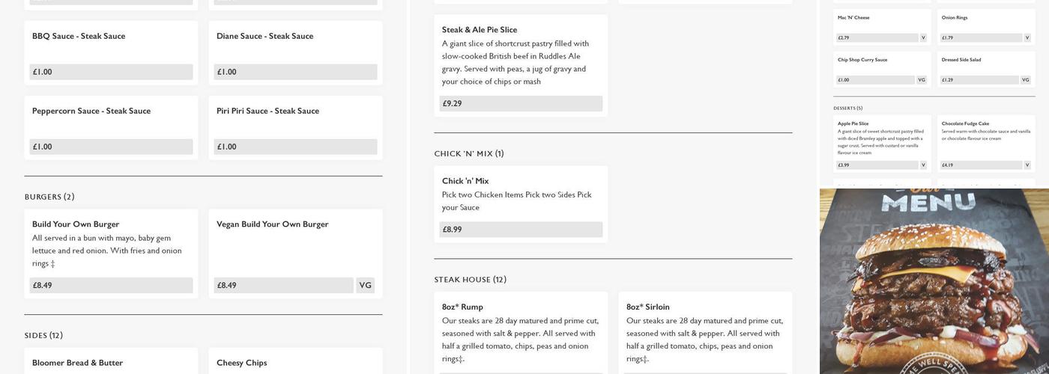Open the 8oz Sirloin steak item
This screenshot has width=1049, height=374.
click(705, 329)
